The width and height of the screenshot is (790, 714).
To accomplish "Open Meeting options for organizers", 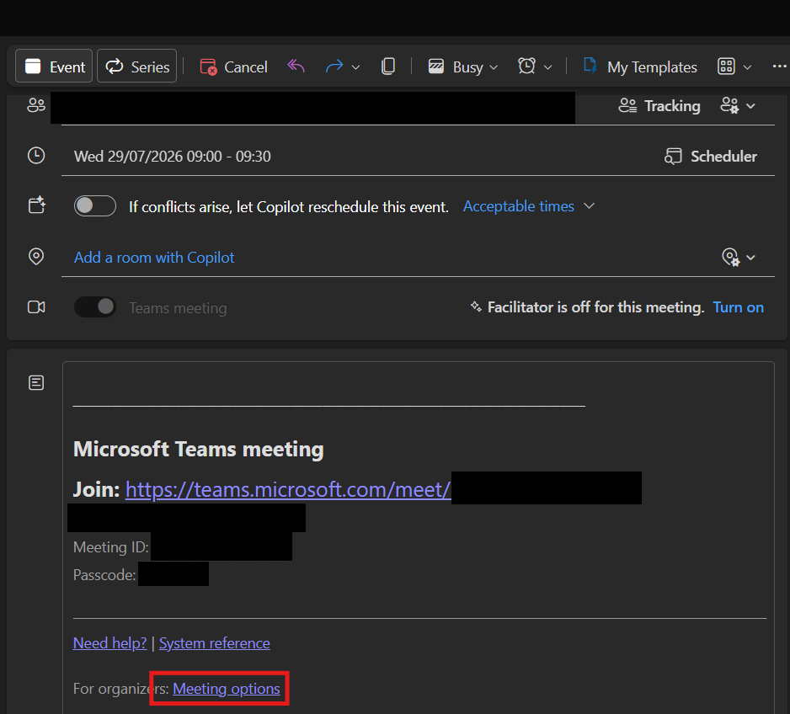I will coord(227,689).
